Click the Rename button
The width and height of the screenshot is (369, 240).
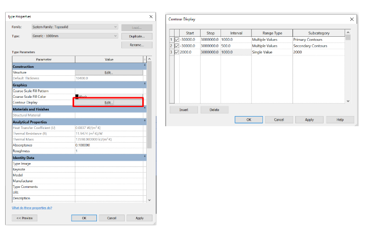(x=137, y=45)
